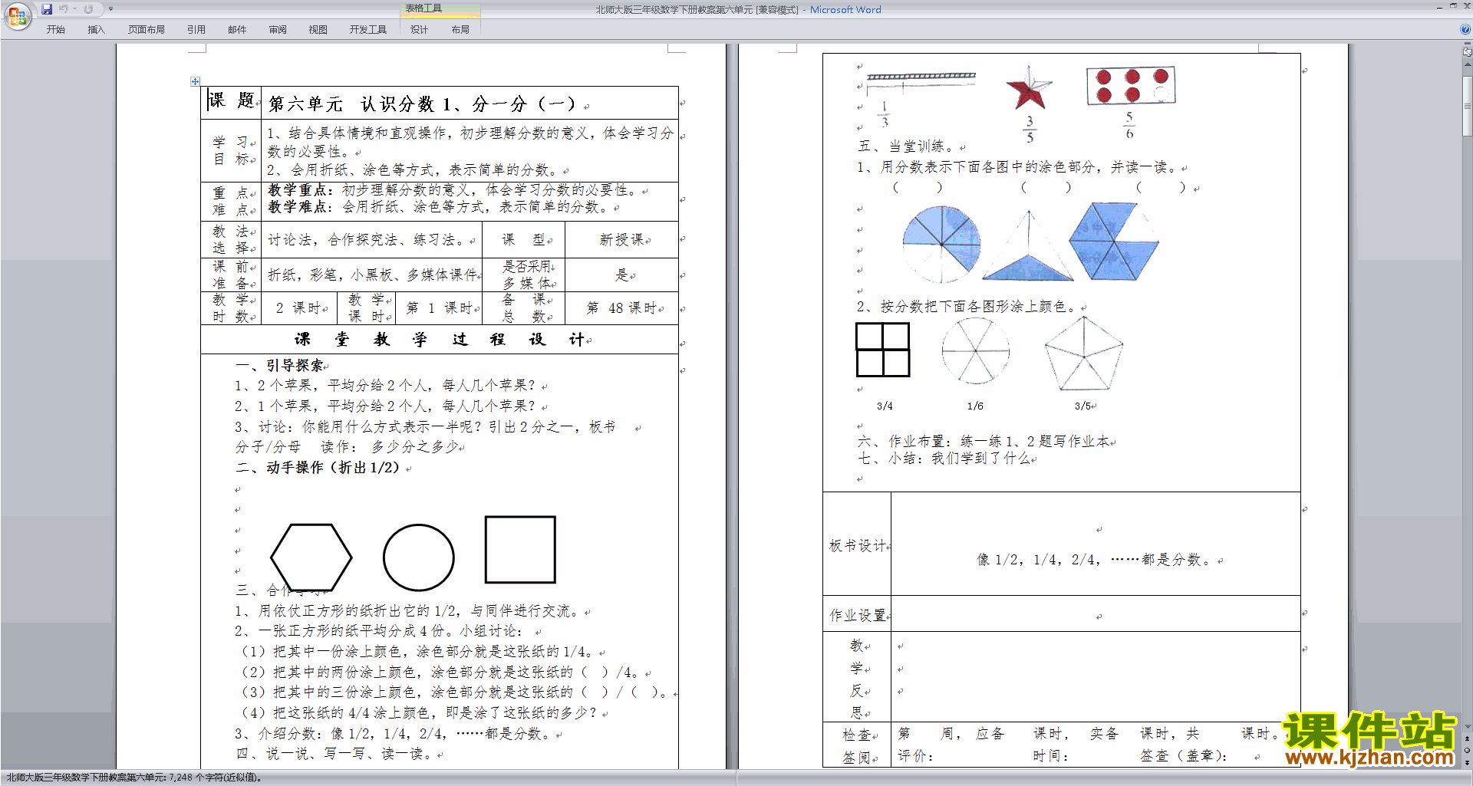This screenshot has height=786, width=1473.
Task: Click the Previous Page double-arrow button
Action: (x=1468, y=739)
